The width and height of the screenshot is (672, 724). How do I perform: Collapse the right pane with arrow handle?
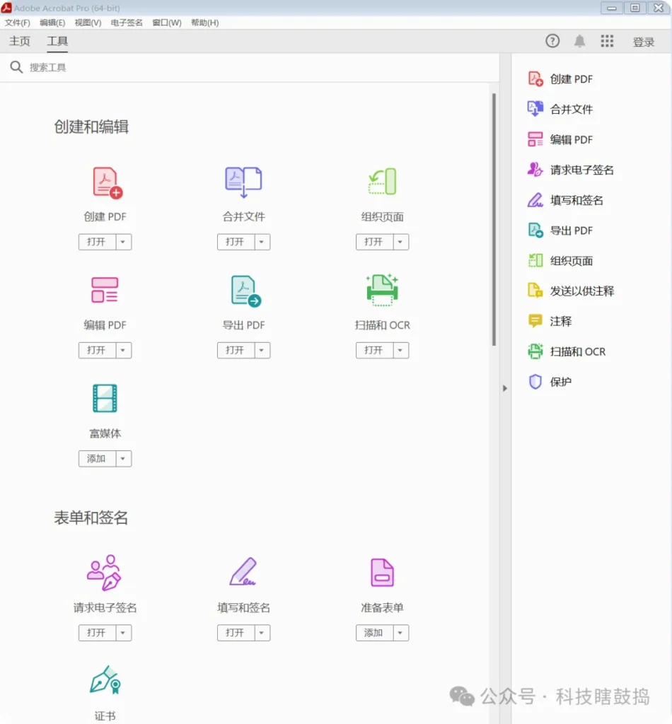[505, 388]
